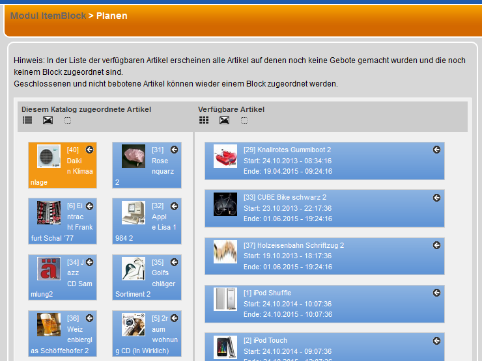Screen dimensions: 482x361
Task: Click arrow on 2raumwohnung CD tile
Action: click(175, 318)
